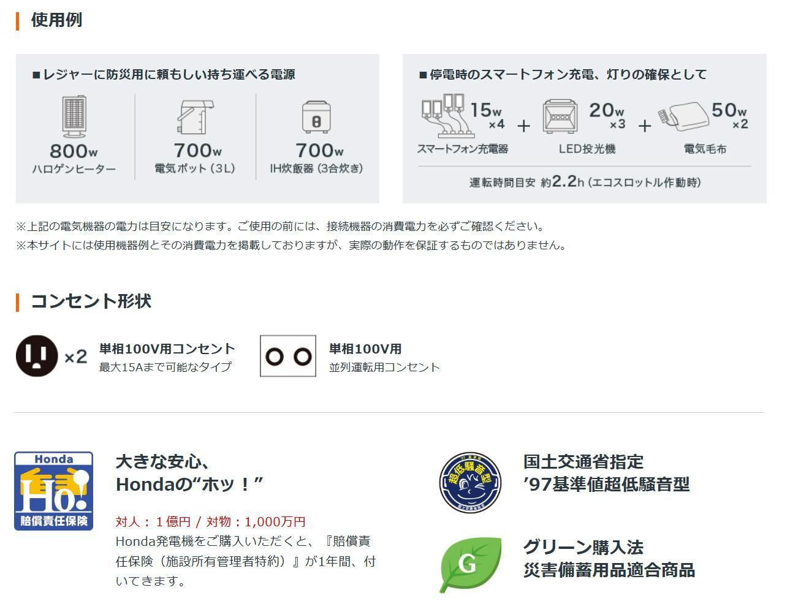
Task: Click the electric blanket icon
Action: 683,116
